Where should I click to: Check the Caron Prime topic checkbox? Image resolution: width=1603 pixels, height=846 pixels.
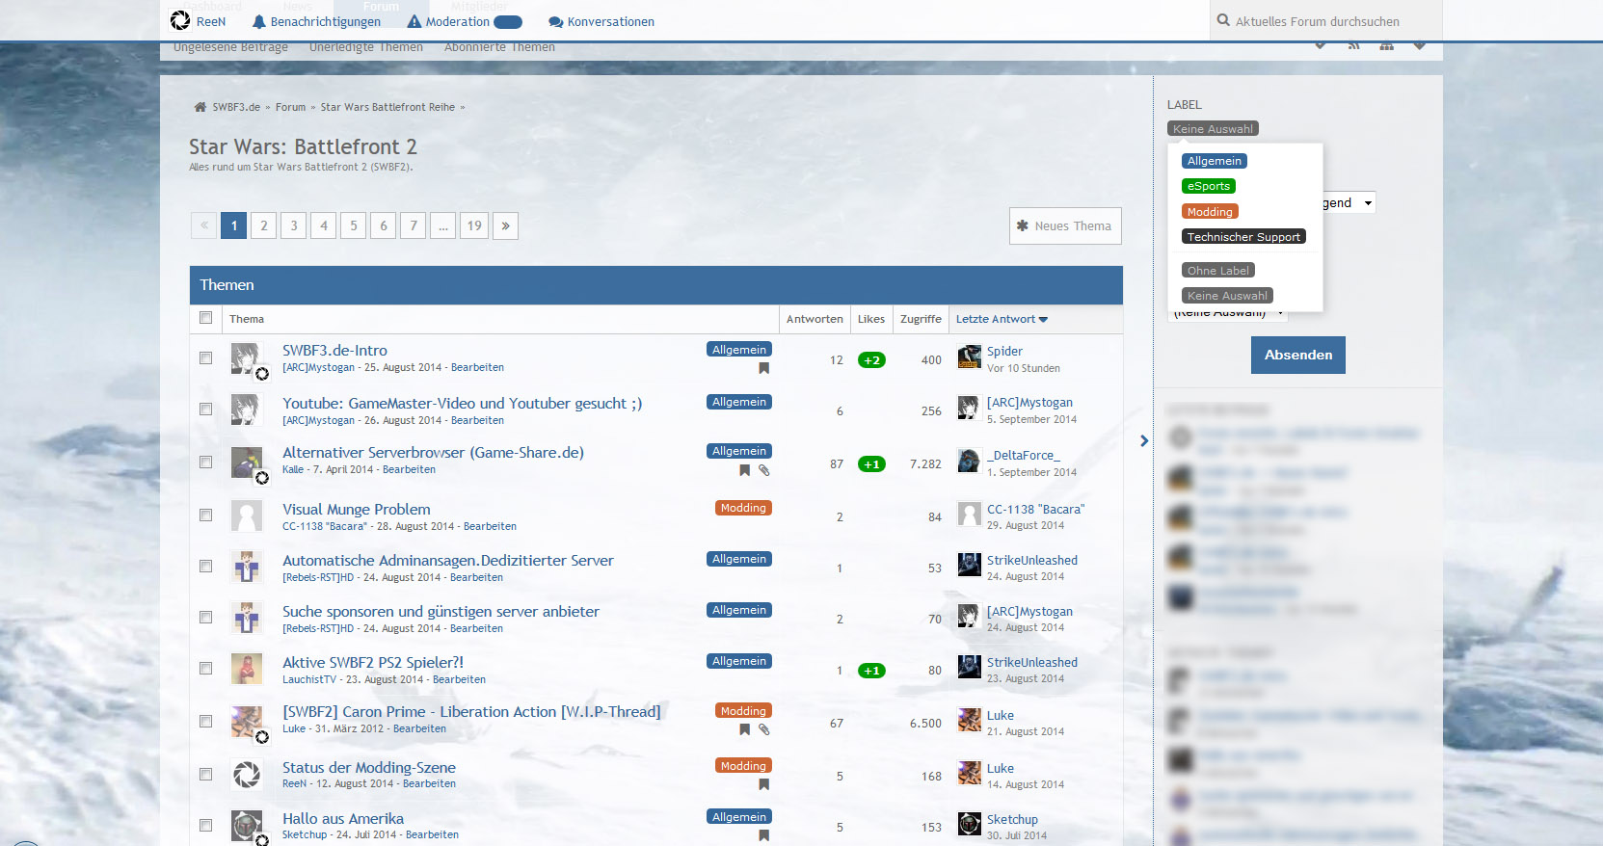(x=205, y=722)
